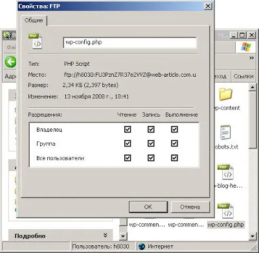Select the robots.txt file label
The height and width of the screenshot is (253, 259).
click(226, 147)
